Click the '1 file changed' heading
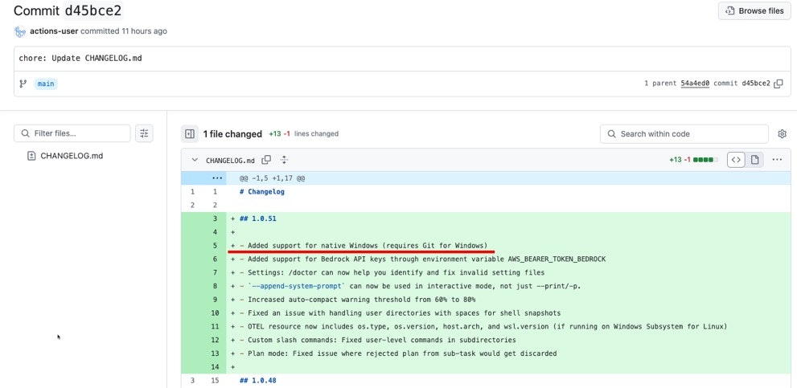The width and height of the screenshot is (797, 388). click(x=232, y=134)
